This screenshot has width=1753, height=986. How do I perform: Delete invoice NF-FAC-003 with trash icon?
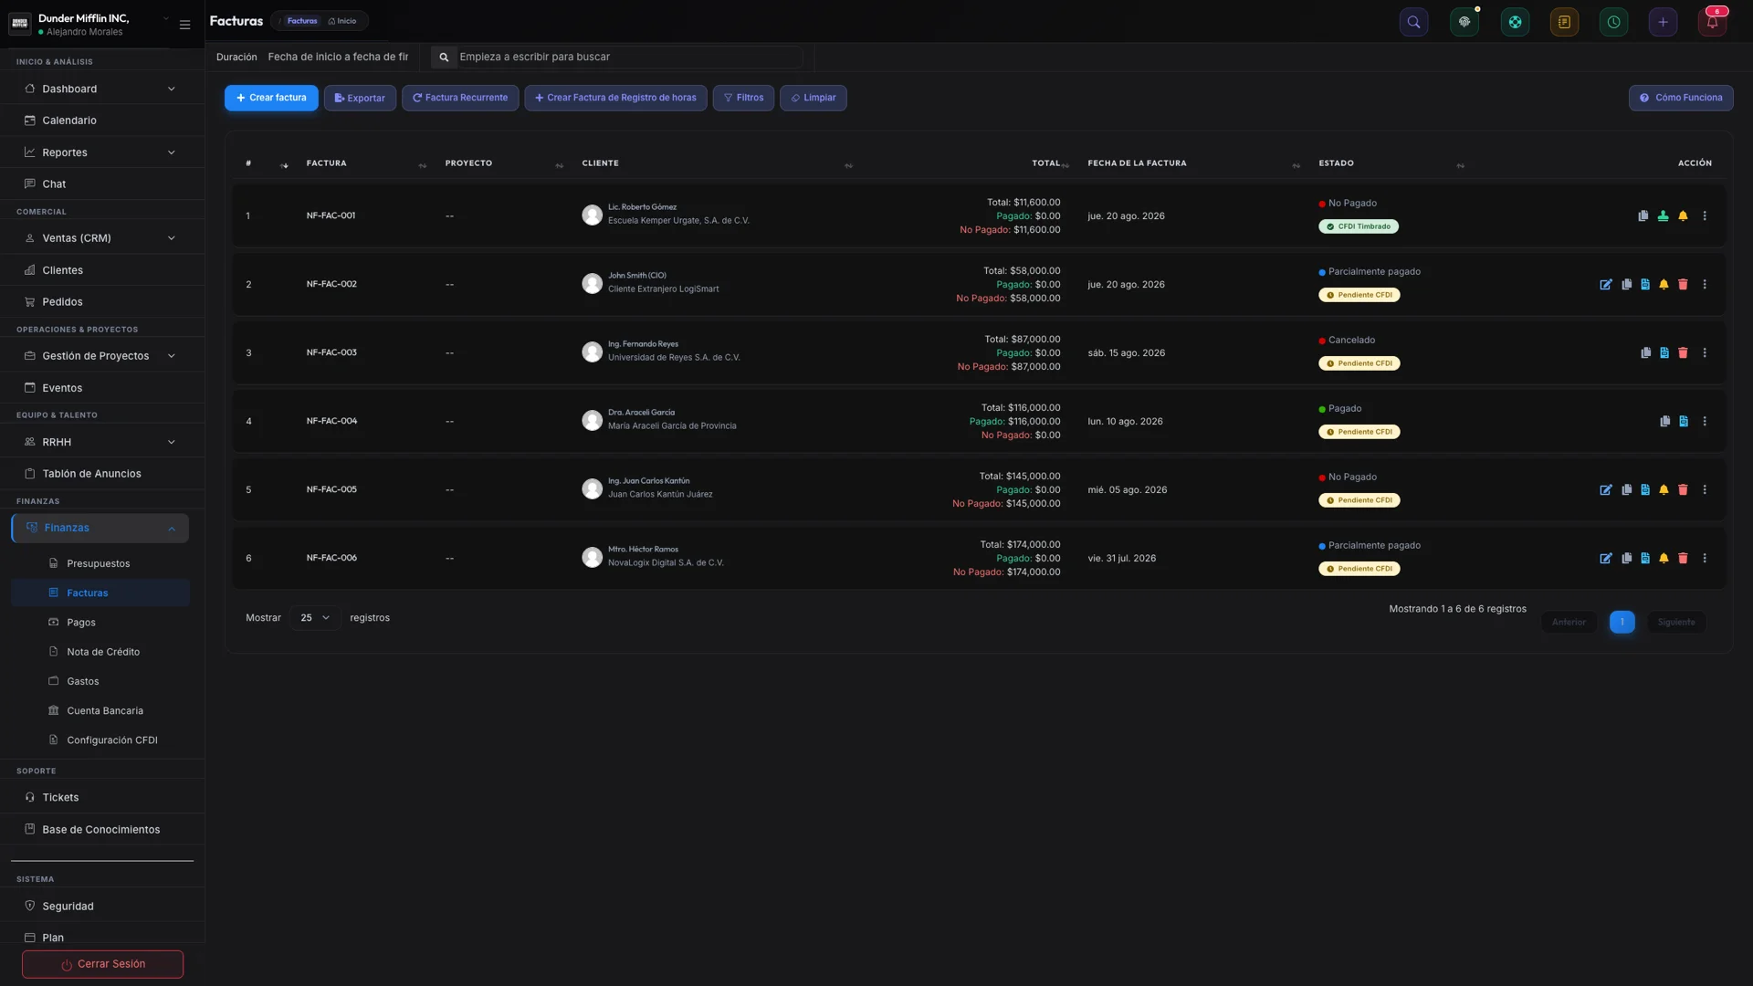[x=1683, y=353]
